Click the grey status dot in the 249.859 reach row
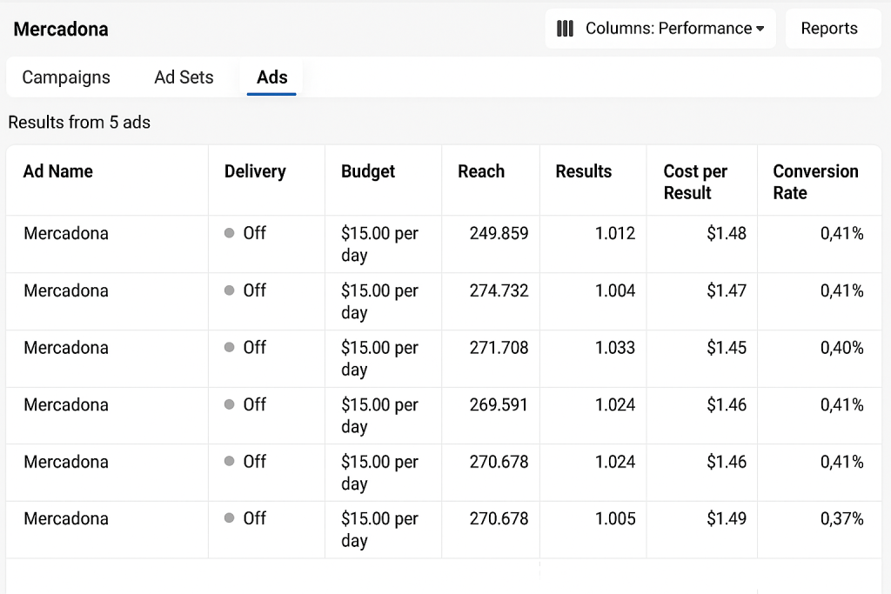 click(x=230, y=233)
